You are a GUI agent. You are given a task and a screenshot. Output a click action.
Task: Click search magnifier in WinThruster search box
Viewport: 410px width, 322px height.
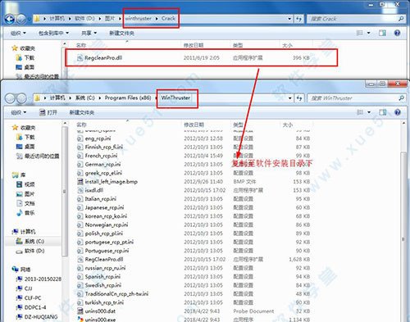pyautogui.click(x=401, y=98)
